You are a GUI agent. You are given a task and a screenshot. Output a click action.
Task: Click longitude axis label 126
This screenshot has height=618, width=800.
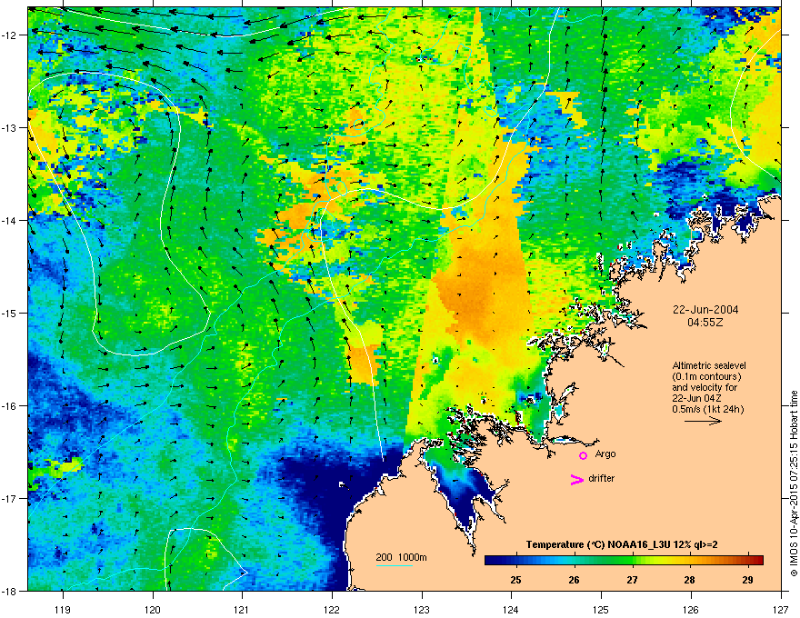coord(691,609)
